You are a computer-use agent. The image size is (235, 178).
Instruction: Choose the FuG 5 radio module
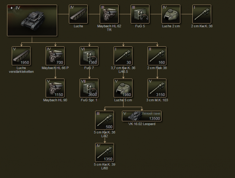coord(140,14)
